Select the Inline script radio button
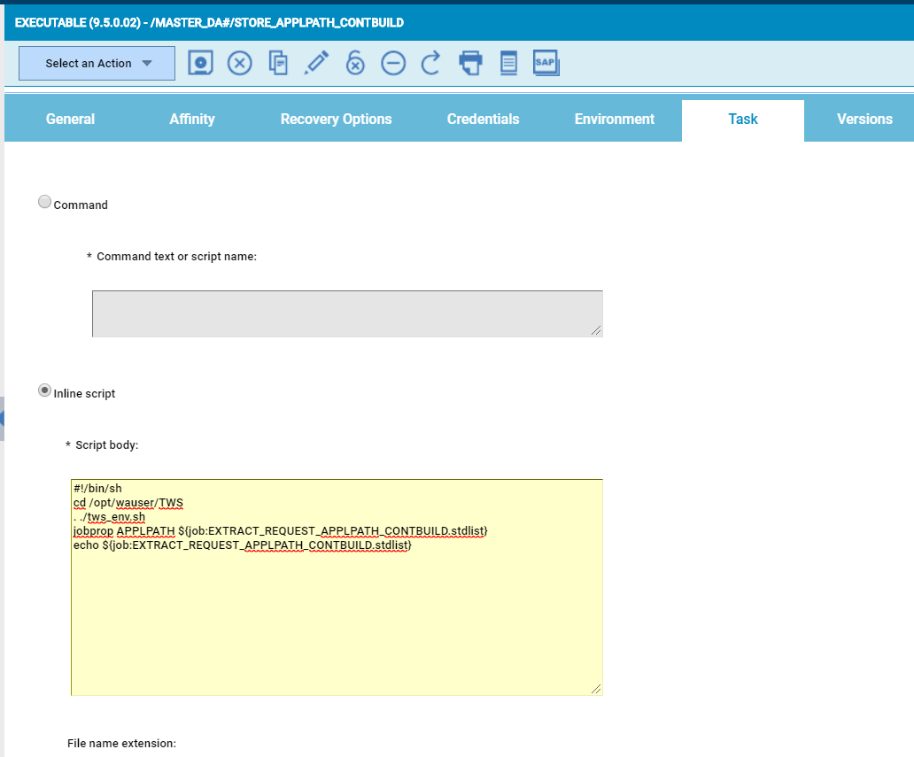The height and width of the screenshot is (757, 914). (x=44, y=391)
